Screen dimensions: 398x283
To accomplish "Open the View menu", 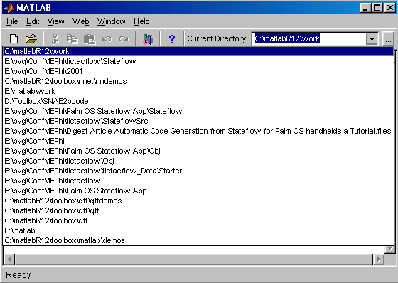I will click(55, 21).
